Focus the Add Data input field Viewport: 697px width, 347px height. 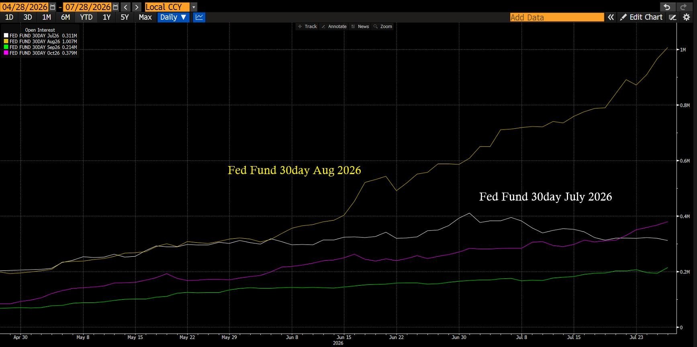[557, 17]
